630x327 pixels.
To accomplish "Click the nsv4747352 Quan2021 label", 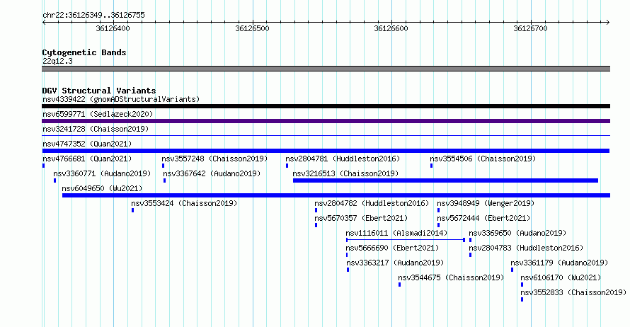I will 87,144.
